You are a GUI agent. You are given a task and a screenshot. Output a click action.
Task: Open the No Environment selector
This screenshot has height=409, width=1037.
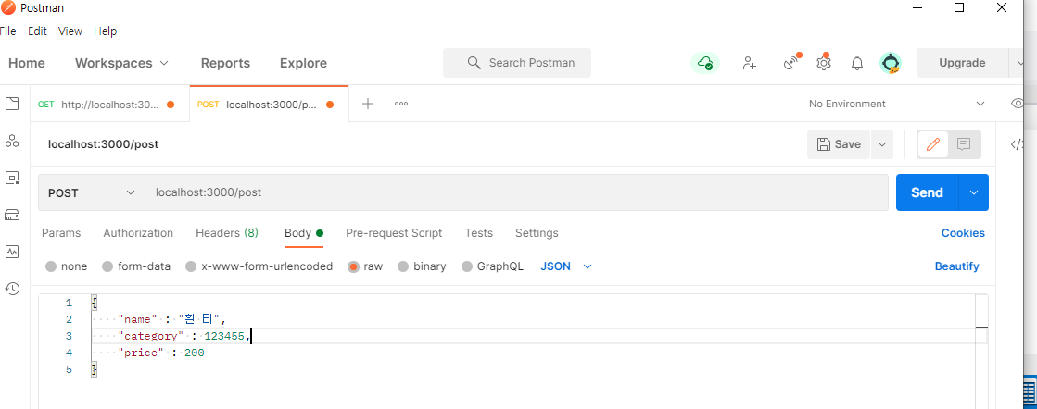pos(896,104)
